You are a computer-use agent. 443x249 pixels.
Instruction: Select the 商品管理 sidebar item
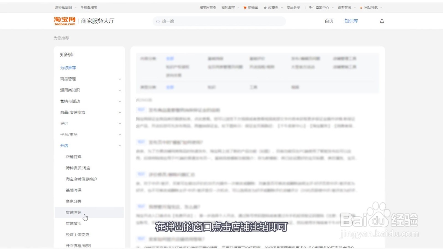point(68,79)
